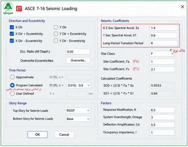Image resolution: width=188 pixels, height=147 pixels.
Task: Click the Site Class label
Action: coord(108,53)
